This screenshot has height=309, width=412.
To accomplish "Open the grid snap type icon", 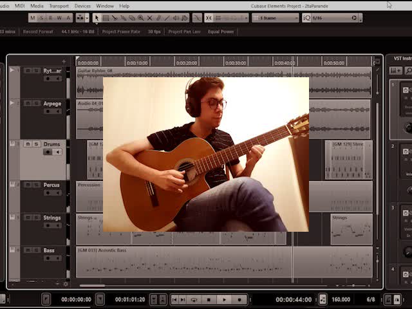I will coord(218,18).
